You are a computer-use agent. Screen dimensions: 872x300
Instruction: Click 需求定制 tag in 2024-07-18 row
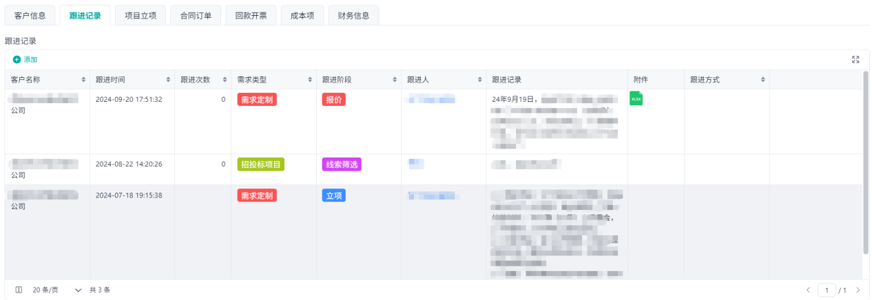tap(257, 195)
